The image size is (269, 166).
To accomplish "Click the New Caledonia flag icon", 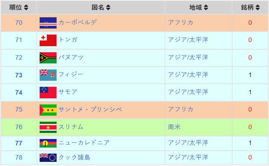I will (x=48, y=143).
